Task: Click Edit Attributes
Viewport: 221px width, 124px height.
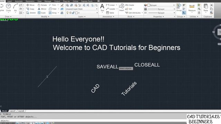Action: (x=133, y=13)
